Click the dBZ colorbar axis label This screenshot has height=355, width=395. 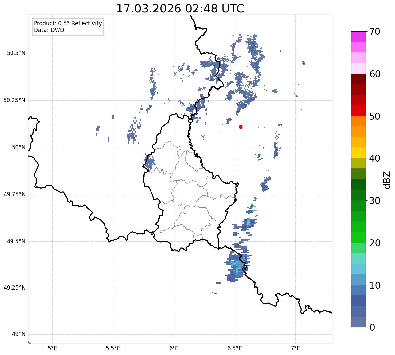387,179
